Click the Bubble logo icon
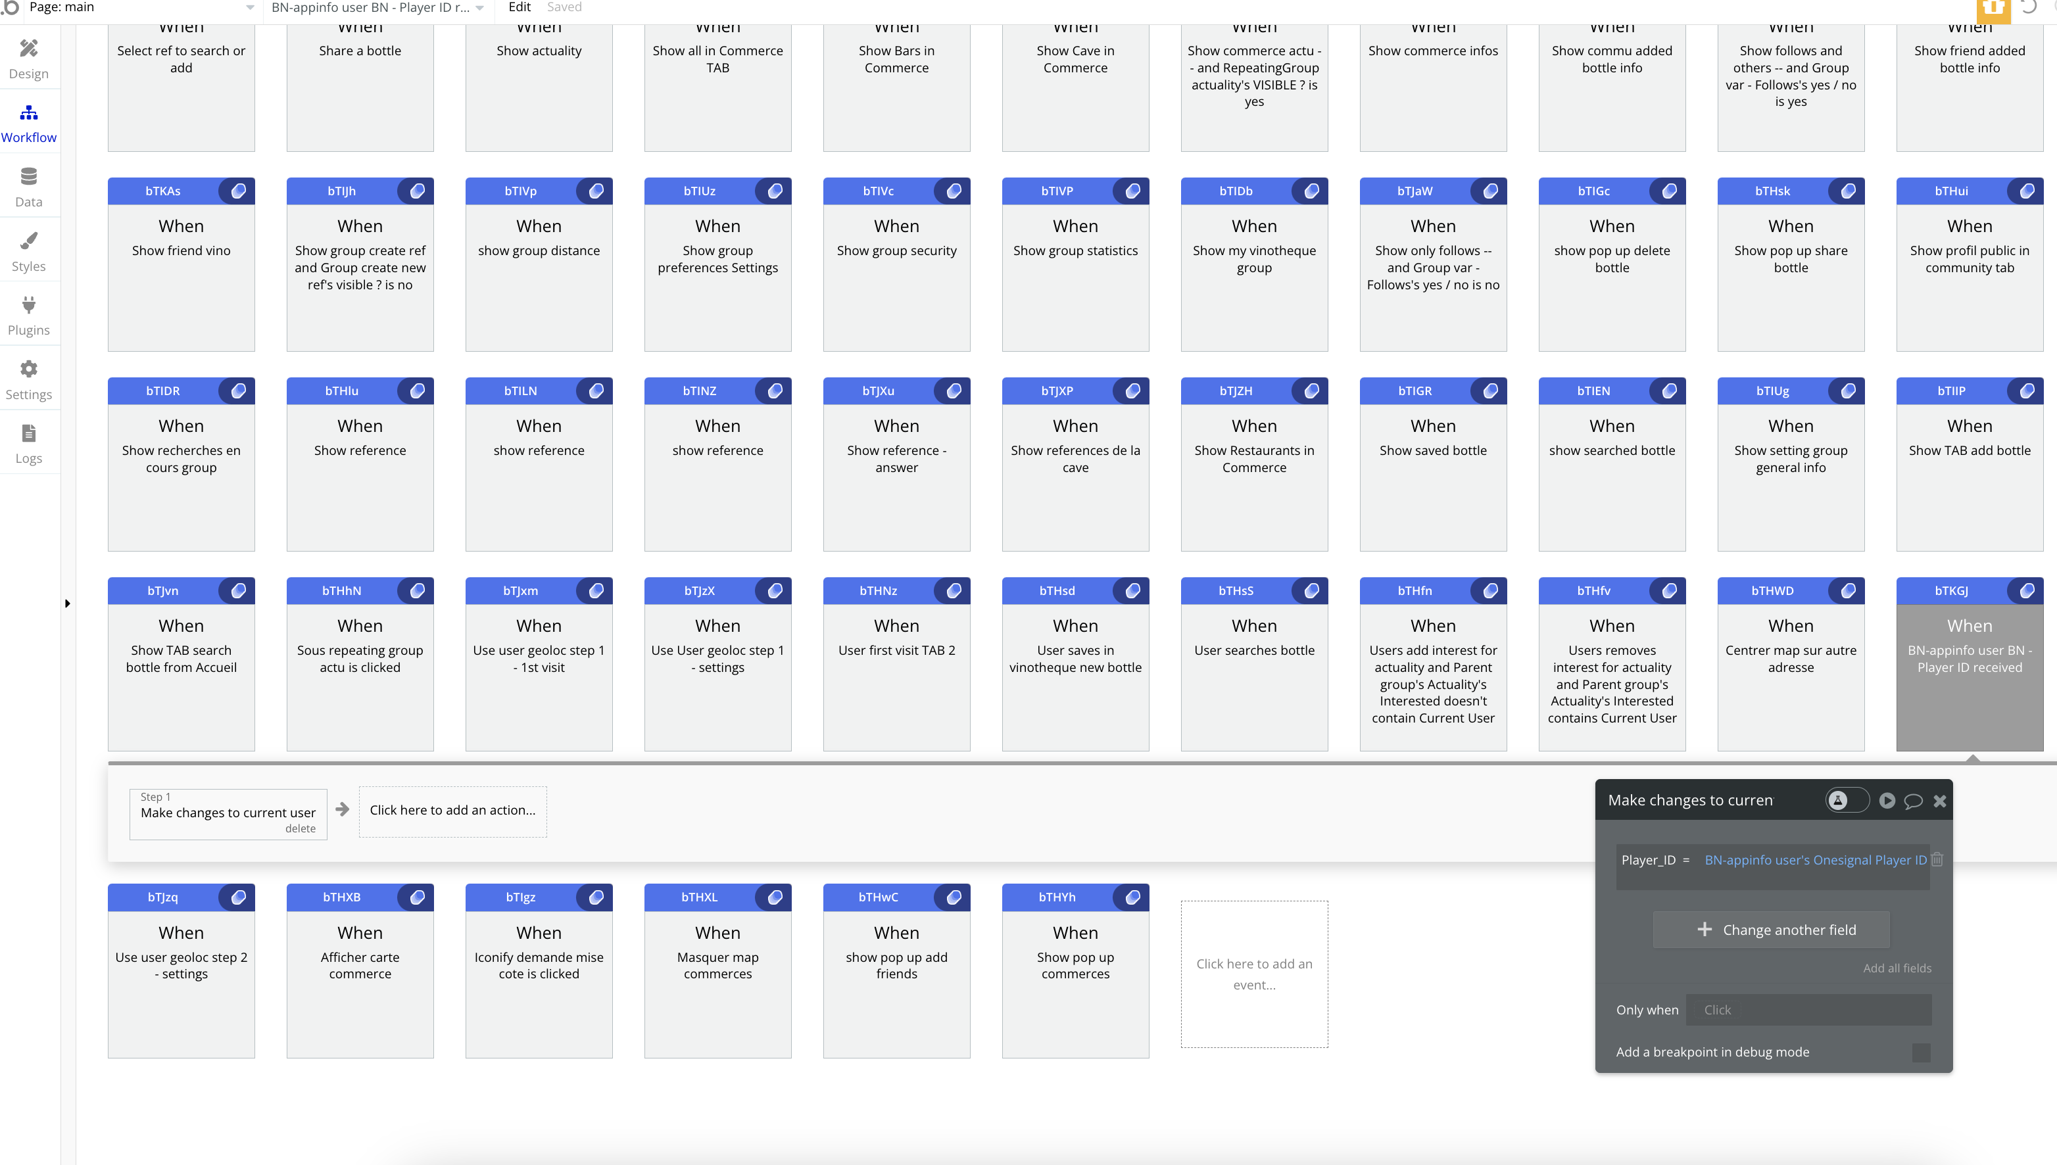This screenshot has height=1165, width=2057. tap(10, 7)
